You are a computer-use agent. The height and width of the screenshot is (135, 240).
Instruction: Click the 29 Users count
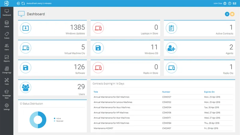81,87
